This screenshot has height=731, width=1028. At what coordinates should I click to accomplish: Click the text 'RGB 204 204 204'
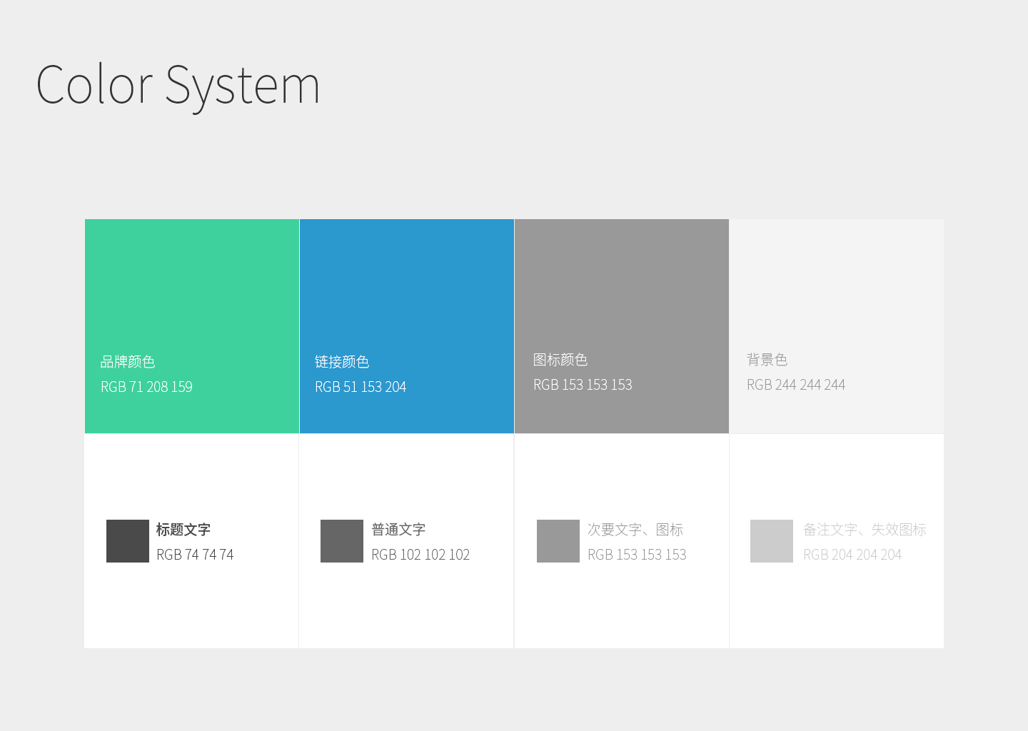[852, 555]
